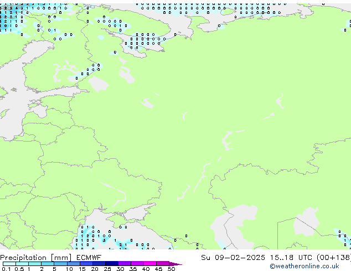Pick the 10–15 mm blue legend swatch
Screen dimensions: 351x271
pos(74,264)
